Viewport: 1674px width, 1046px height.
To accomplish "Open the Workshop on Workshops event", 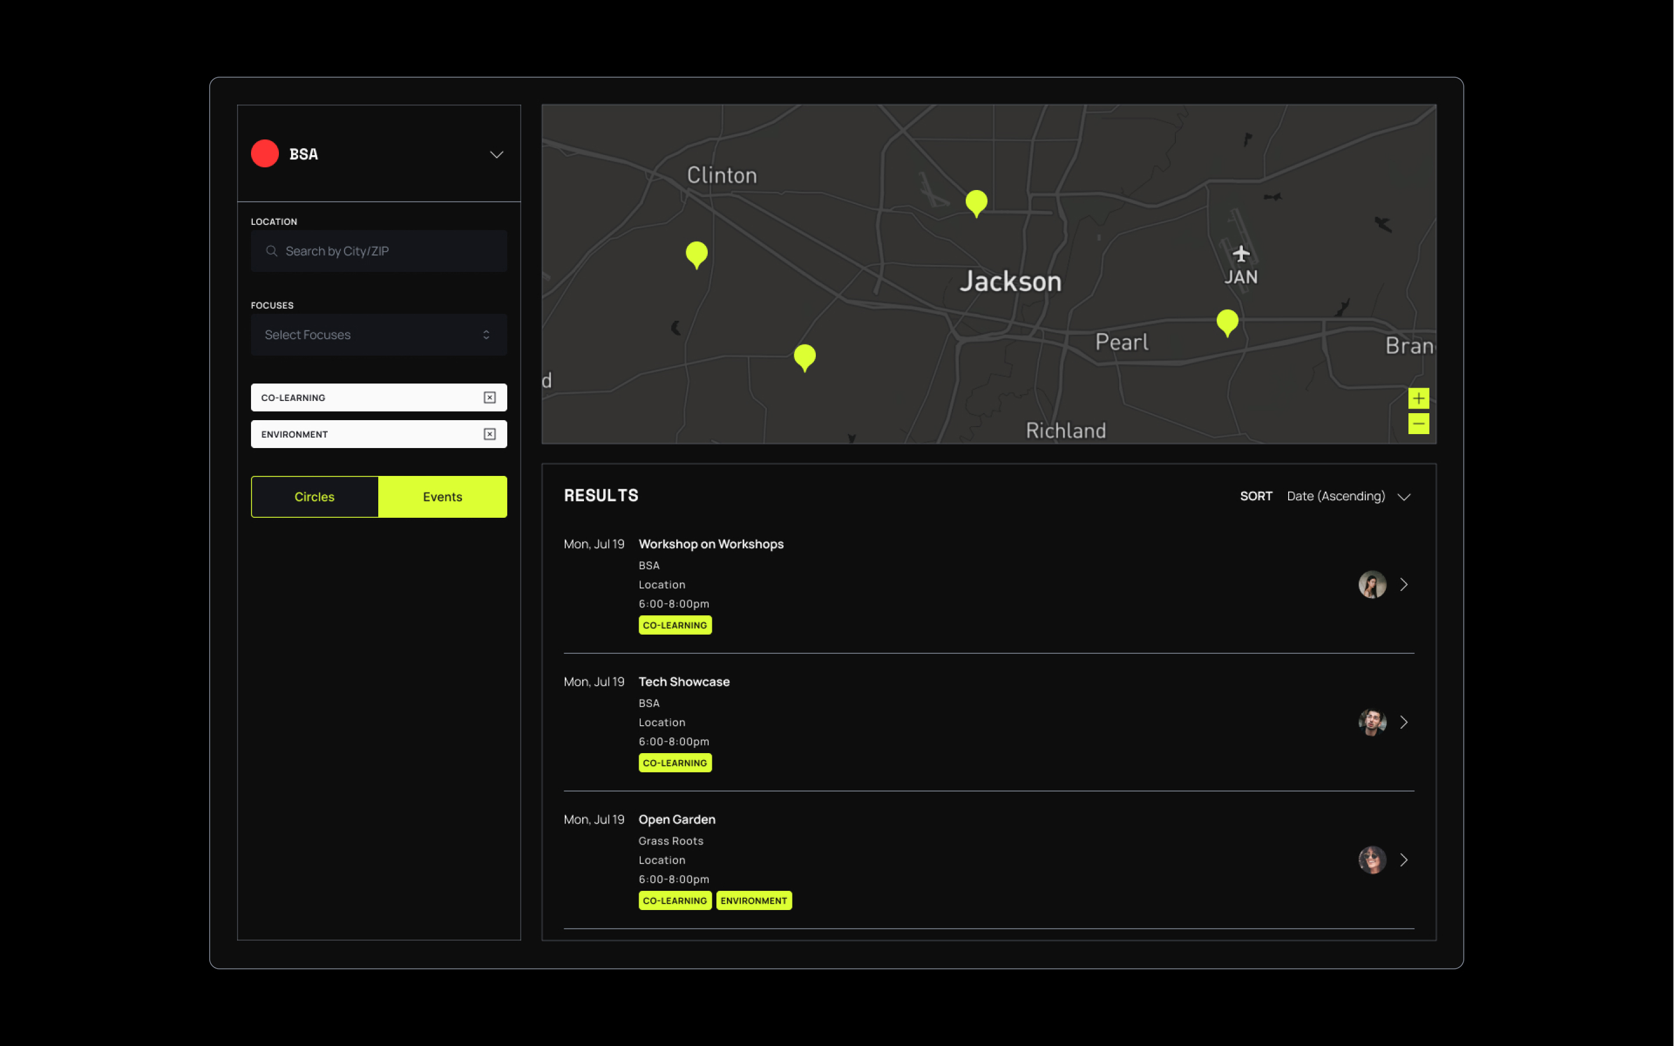I will [988, 585].
